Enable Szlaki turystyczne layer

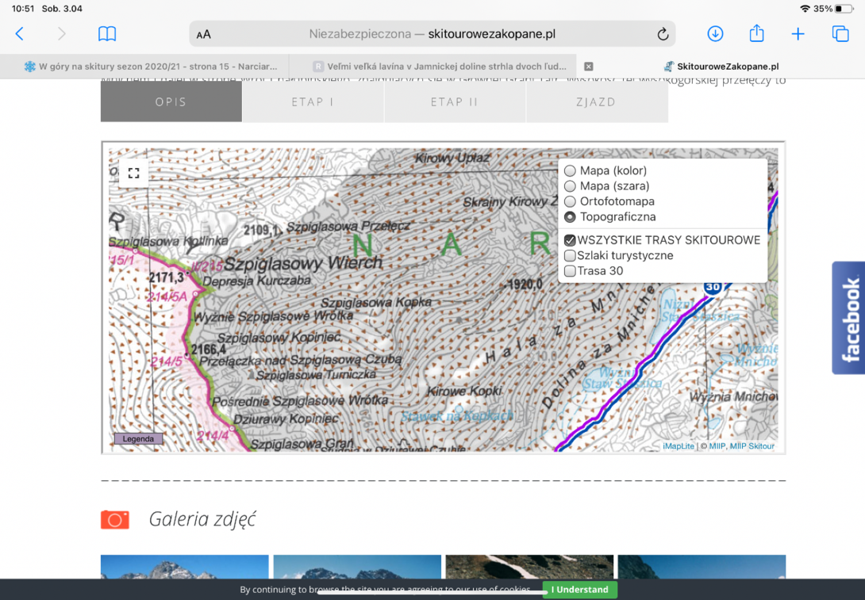(x=570, y=256)
